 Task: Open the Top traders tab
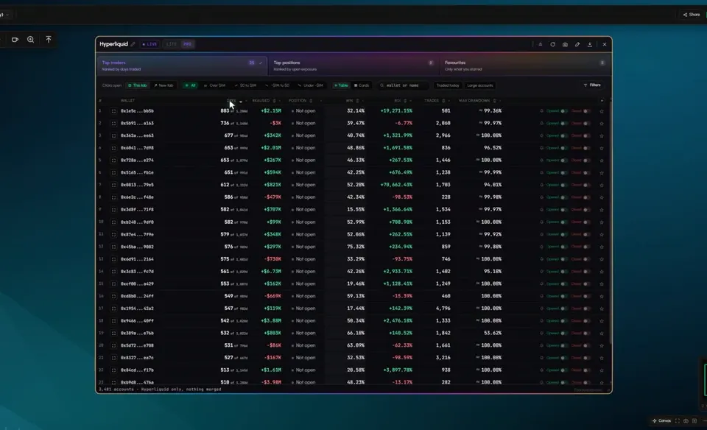(182, 66)
